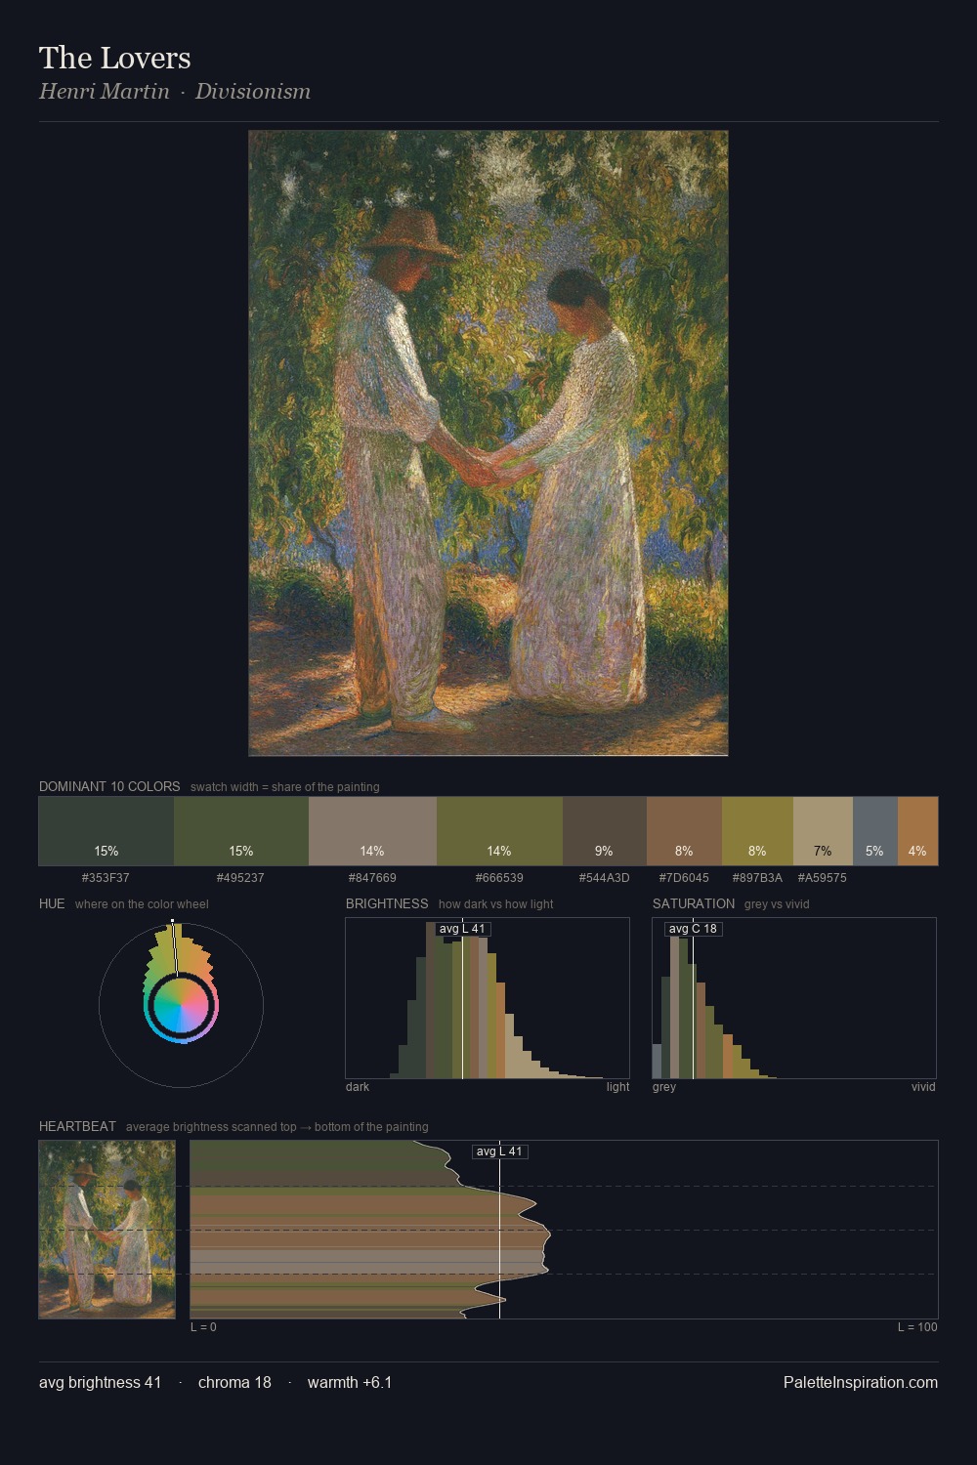The image size is (977, 1465).
Task: Click the hex label #A59575
Action: coord(823,878)
